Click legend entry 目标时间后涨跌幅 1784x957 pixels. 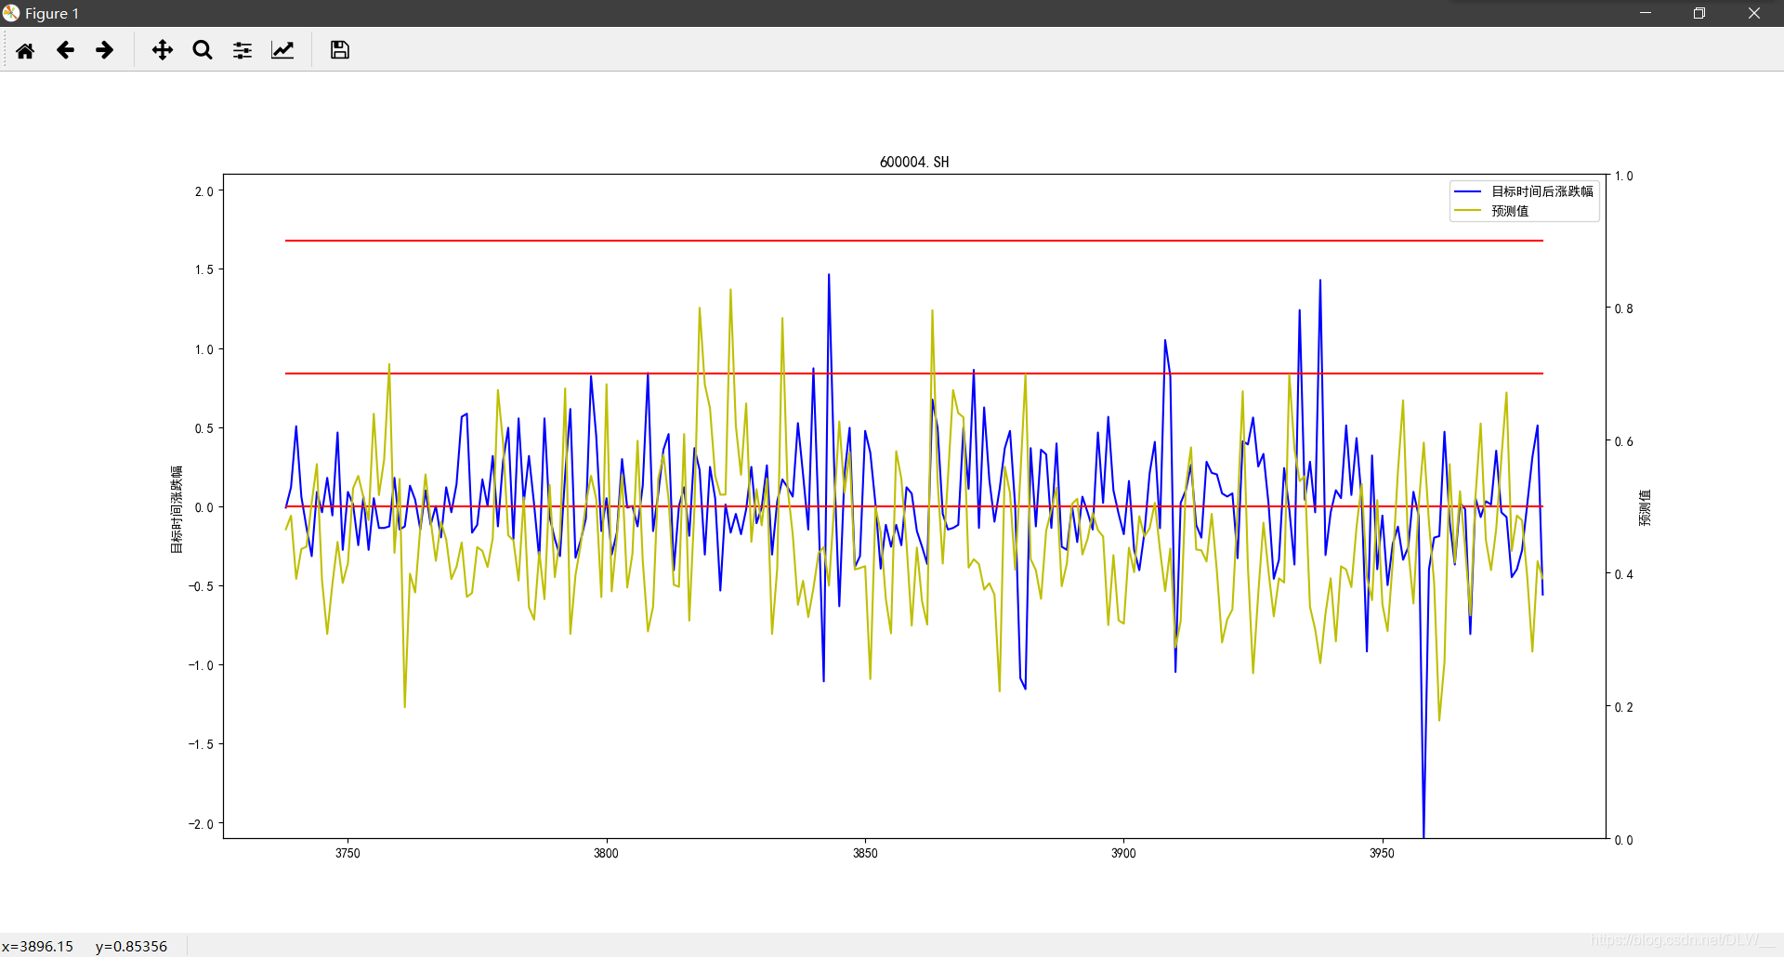(x=1542, y=191)
